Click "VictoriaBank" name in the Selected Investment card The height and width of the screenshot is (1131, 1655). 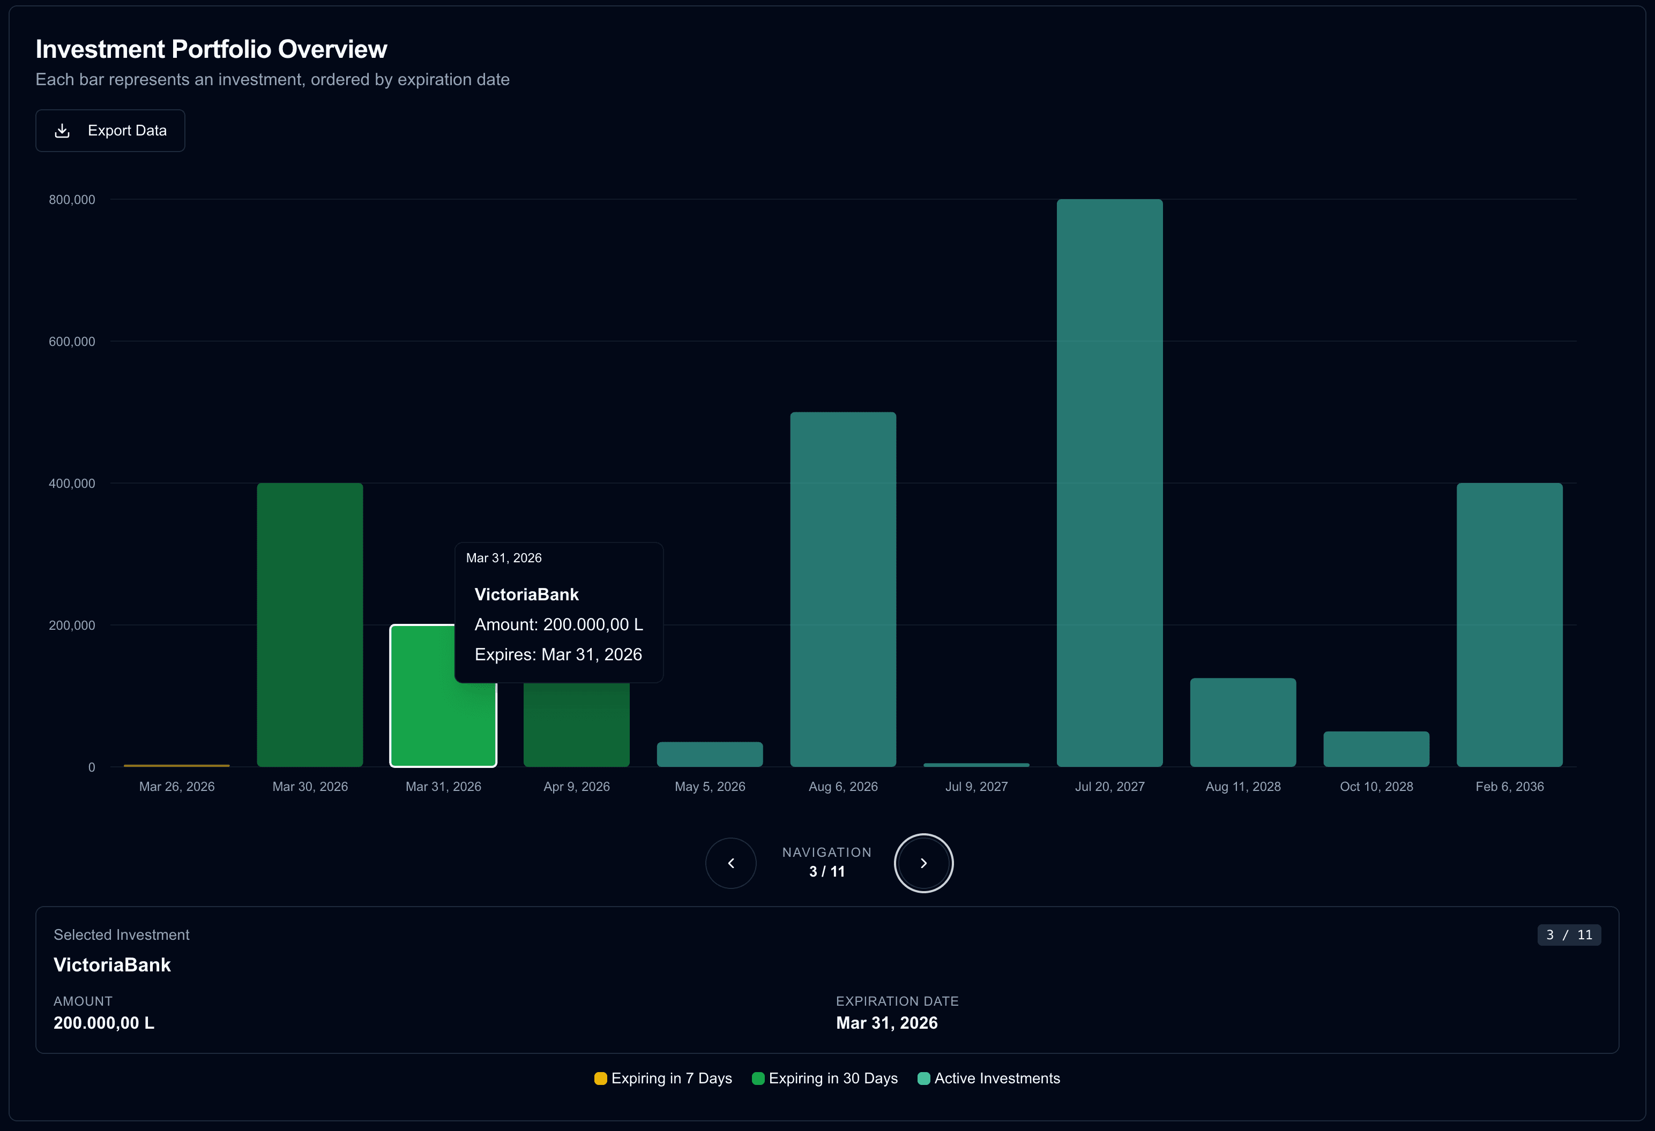click(113, 964)
